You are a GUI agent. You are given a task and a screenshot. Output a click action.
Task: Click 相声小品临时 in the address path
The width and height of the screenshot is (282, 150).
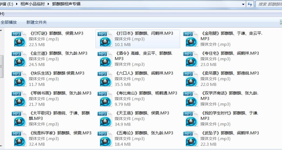[33, 4]
